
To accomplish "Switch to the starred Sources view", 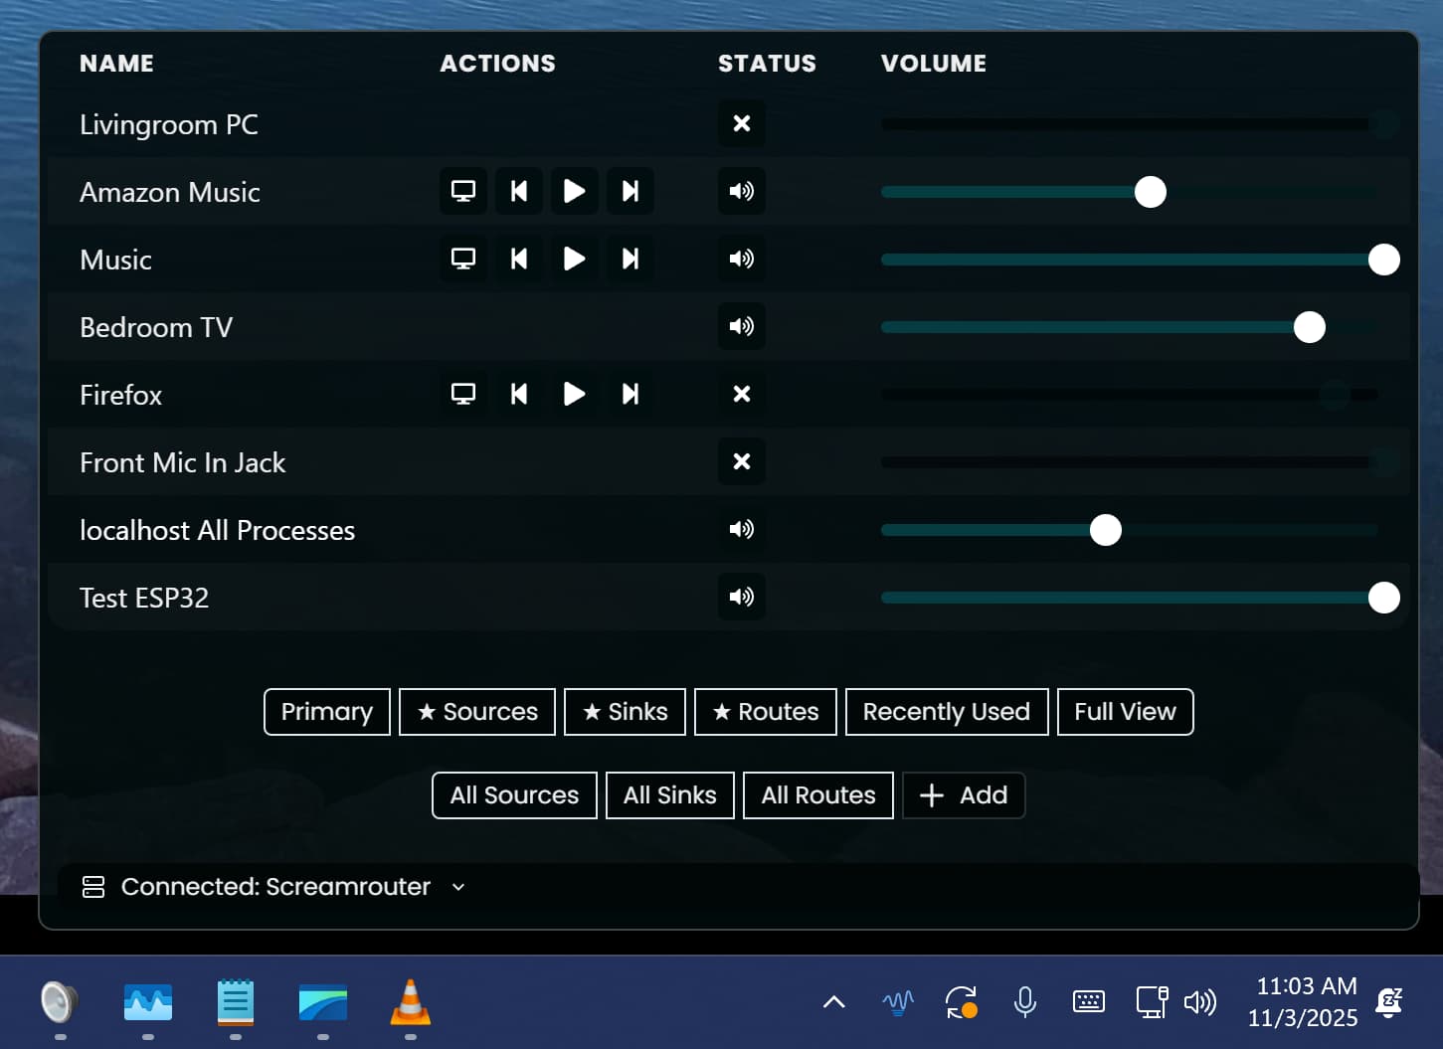I will pos(477,712).
